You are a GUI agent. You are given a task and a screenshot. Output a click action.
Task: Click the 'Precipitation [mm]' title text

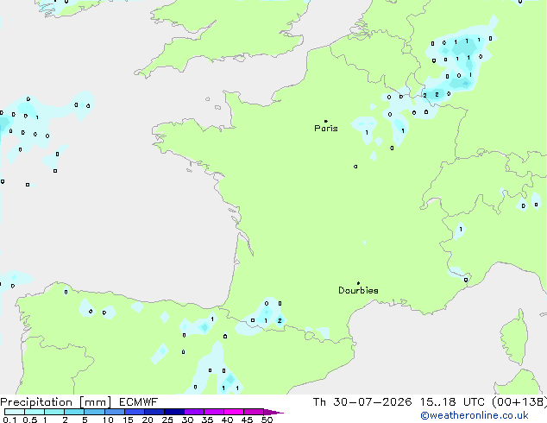56,402
